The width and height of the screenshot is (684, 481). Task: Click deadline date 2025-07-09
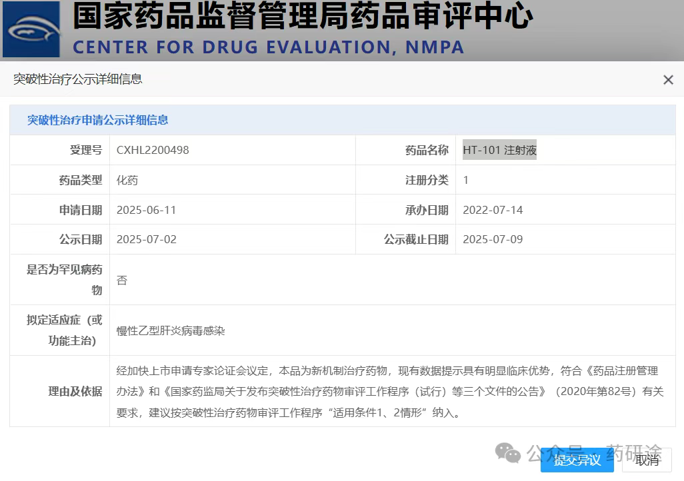pyautogui.click(x=493, y=239)
